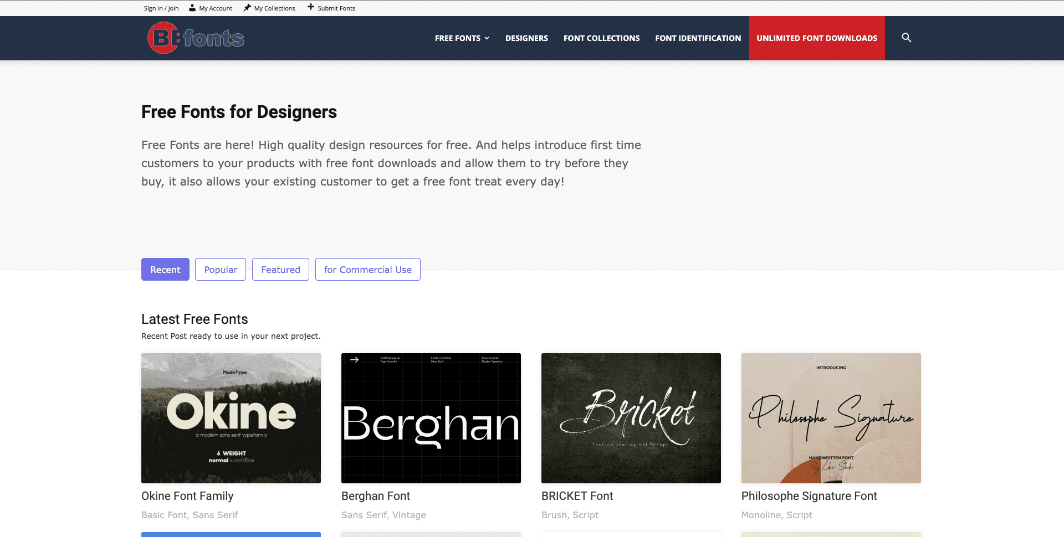Open the Berghan Font title link
This screenshot has height=537, width=1064.
376,496
